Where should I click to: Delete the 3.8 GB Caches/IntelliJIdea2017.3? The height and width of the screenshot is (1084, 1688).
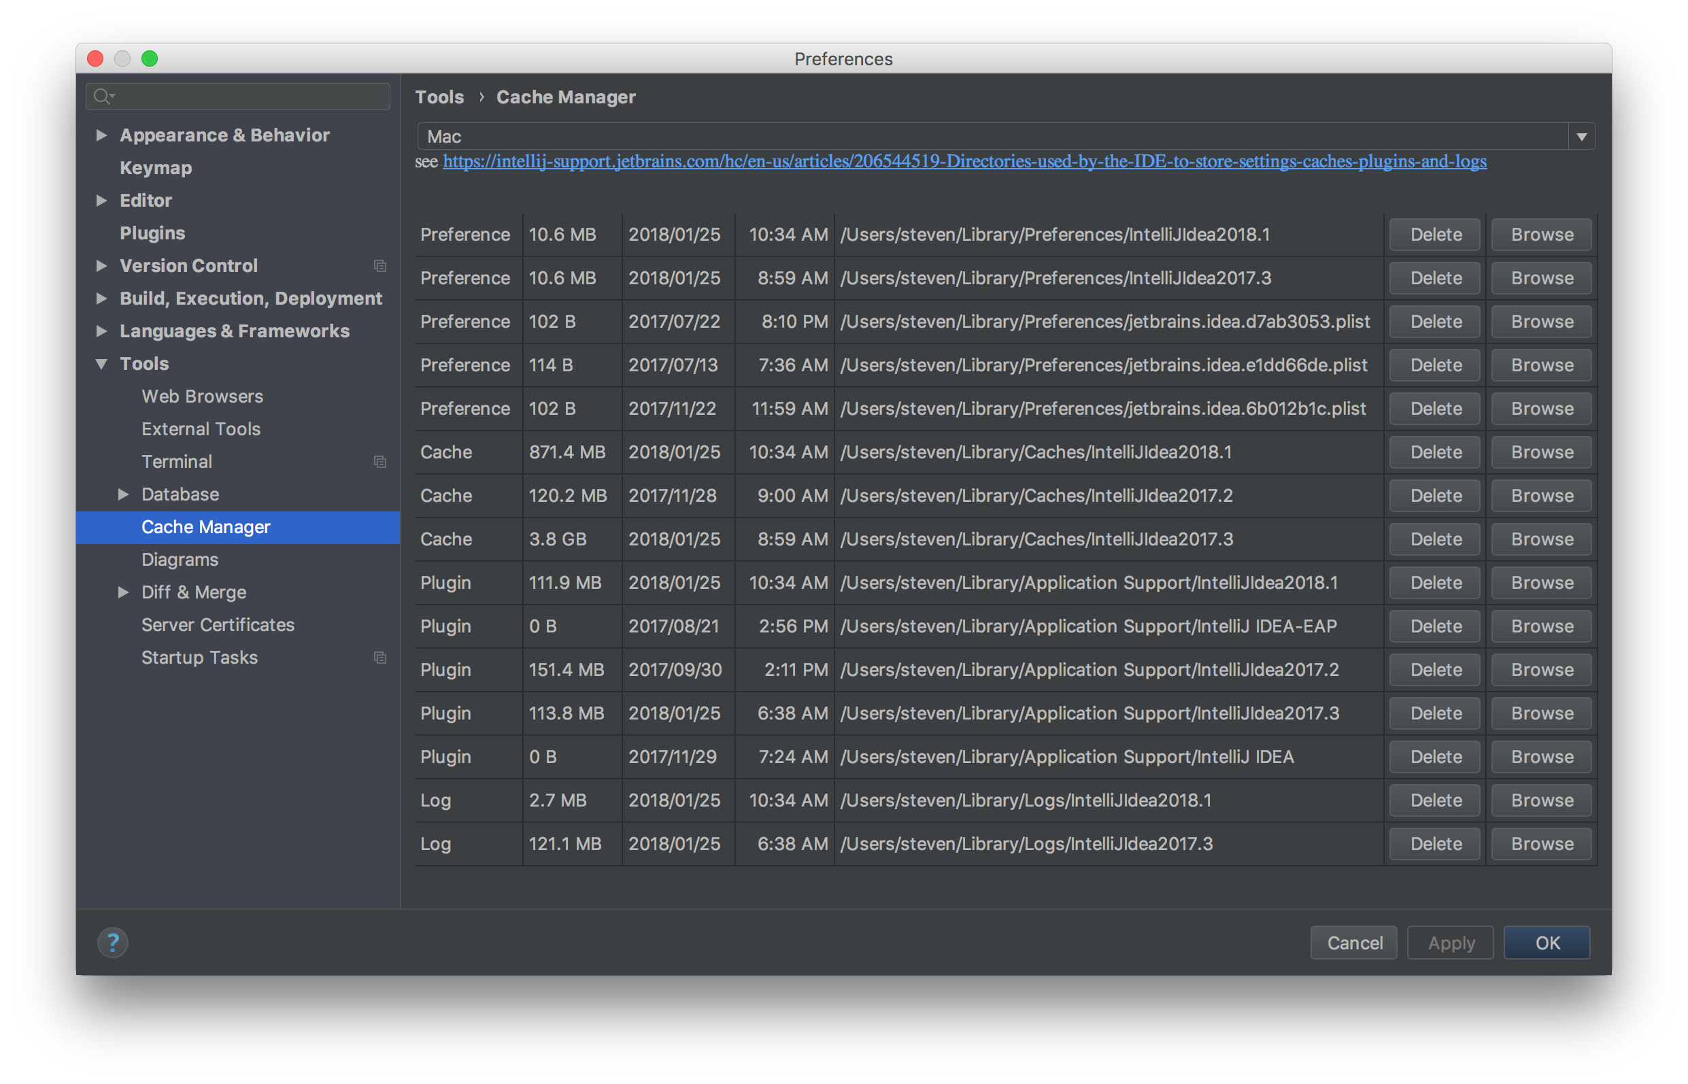coord(1435,539)
